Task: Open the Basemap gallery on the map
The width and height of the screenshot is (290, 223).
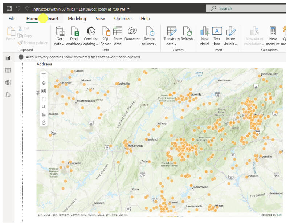Action: point(44,91)
